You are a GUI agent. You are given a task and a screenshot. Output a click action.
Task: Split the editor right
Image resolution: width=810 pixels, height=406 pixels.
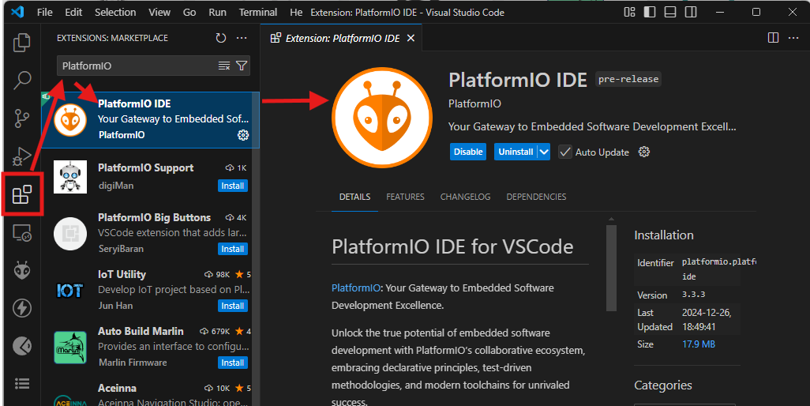pos(774,38)
